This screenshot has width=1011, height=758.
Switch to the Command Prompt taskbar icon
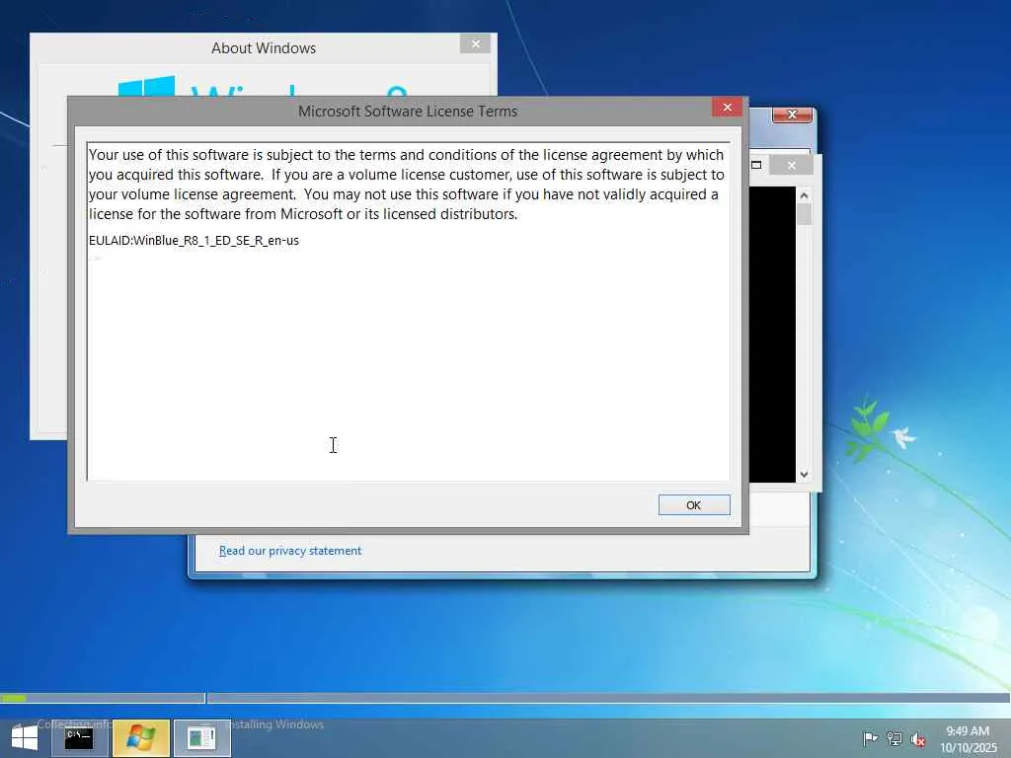click(x=79, y=738)
